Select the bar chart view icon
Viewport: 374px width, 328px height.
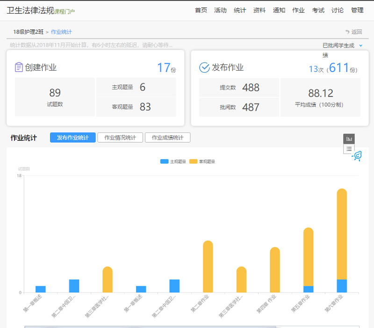(x=349, y=138)
